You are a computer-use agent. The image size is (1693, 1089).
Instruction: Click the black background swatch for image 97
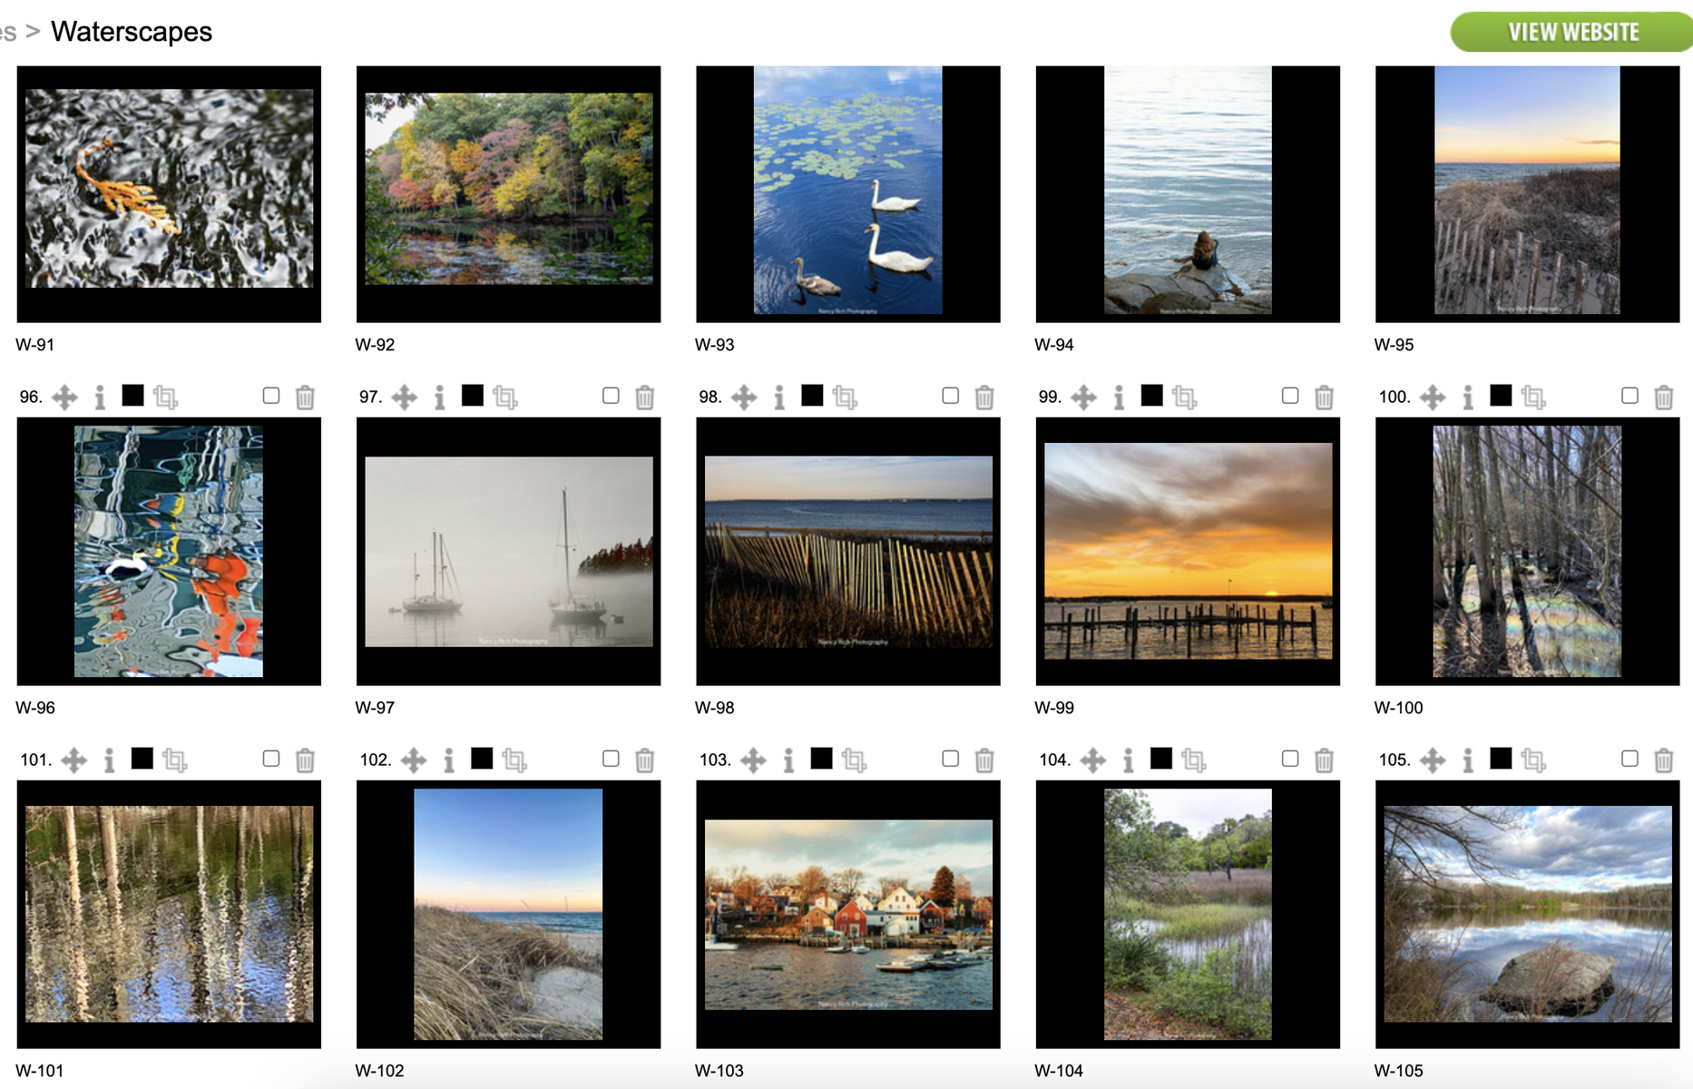pos(472,395)
